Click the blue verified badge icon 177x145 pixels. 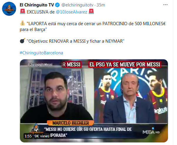(x=57, y=5)
